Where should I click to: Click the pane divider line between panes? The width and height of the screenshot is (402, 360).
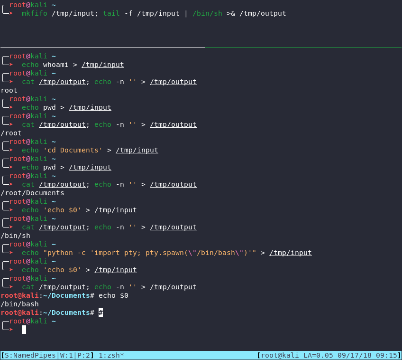[201, 47]
